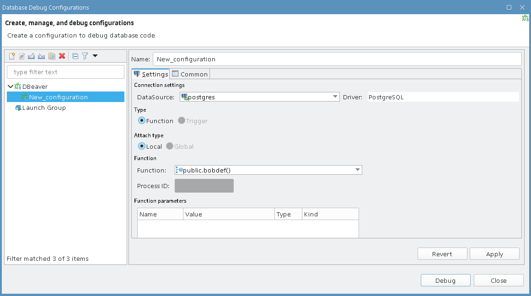Close the dialog with title bar X
Viewport: 531px width, 296px height.
[x=522, y=7]
